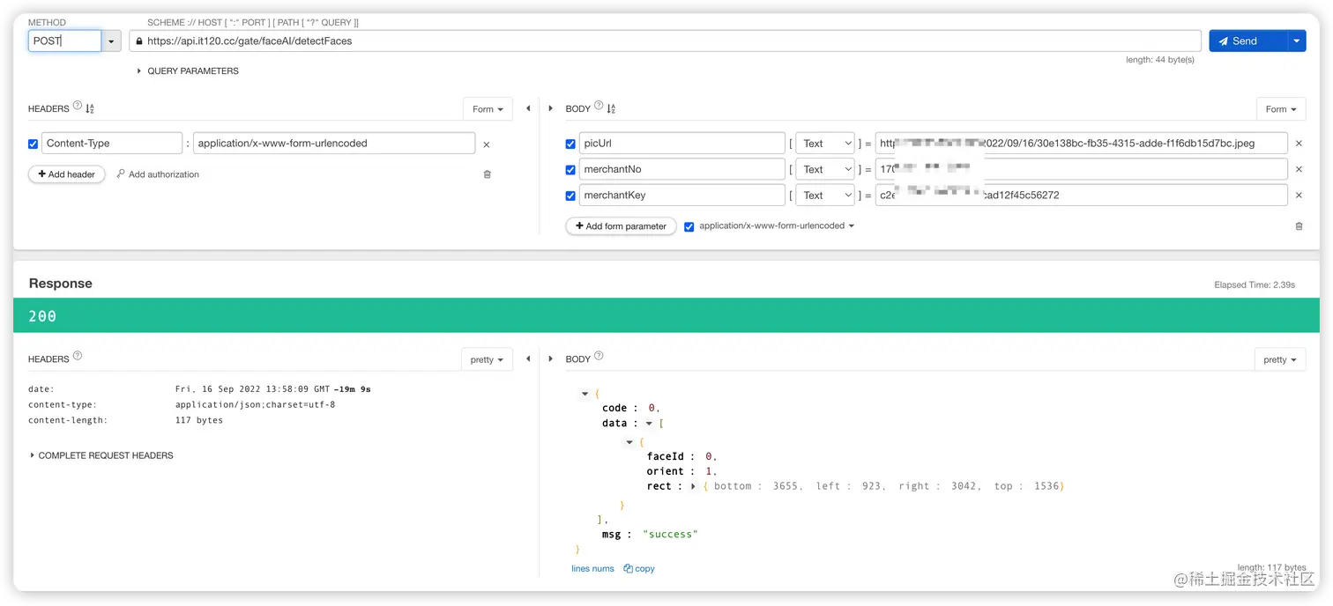The width and height of the screenshot is (1333, 606).
Task: Open response headers pretty dropdown
Action: [x=487, y=359]
